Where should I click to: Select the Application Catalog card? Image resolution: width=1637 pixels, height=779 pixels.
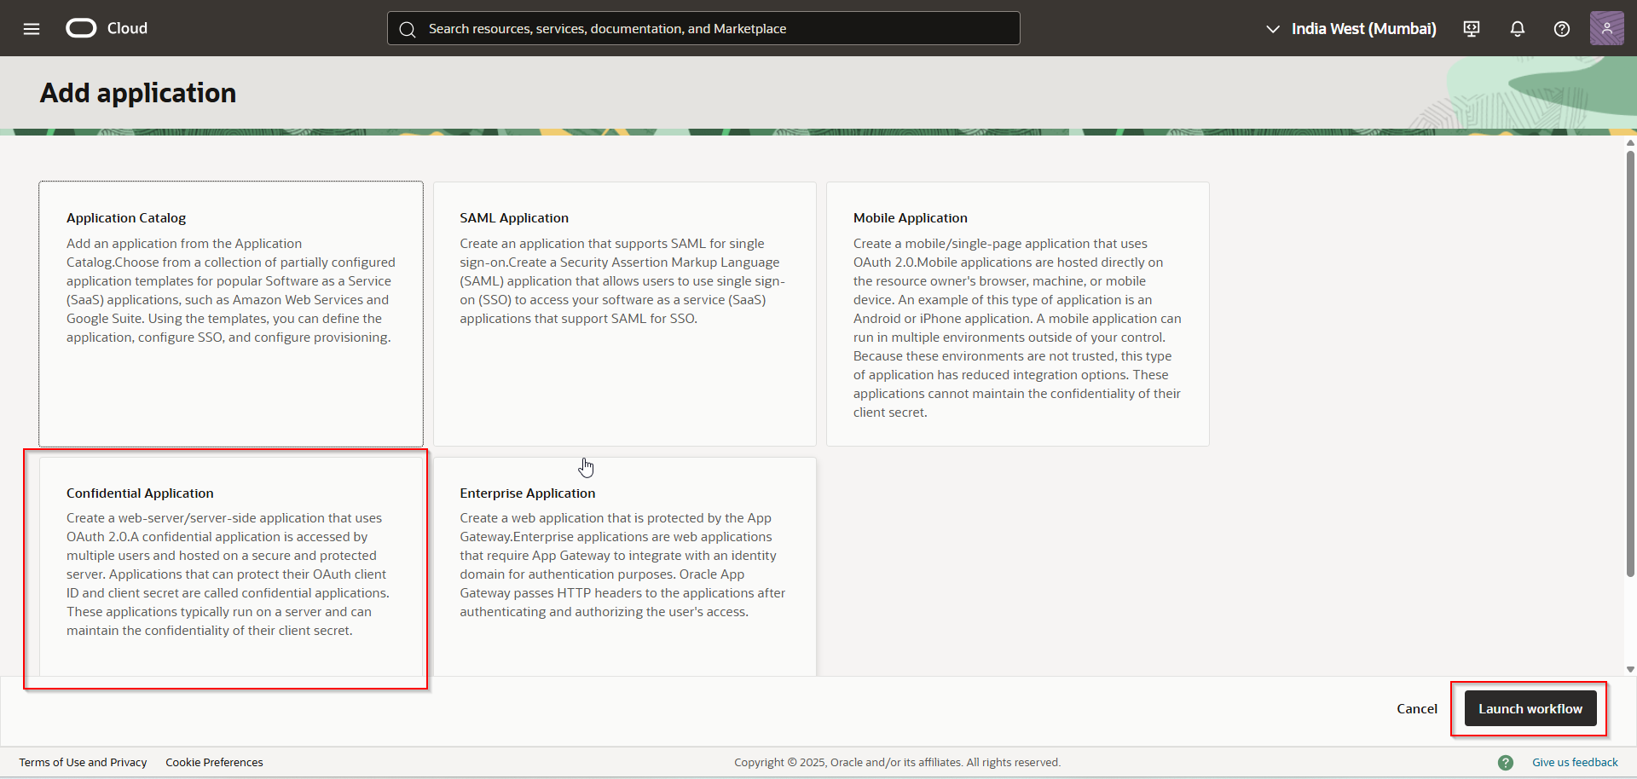pos(230,313)
